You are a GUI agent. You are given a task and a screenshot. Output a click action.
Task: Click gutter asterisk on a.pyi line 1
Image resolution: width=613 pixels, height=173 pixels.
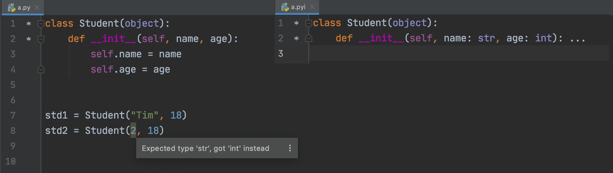(x=296, y=23)
